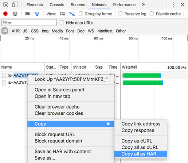Clear the network log with the clear icon
The image size is (188, 163).
pos(15,14)
